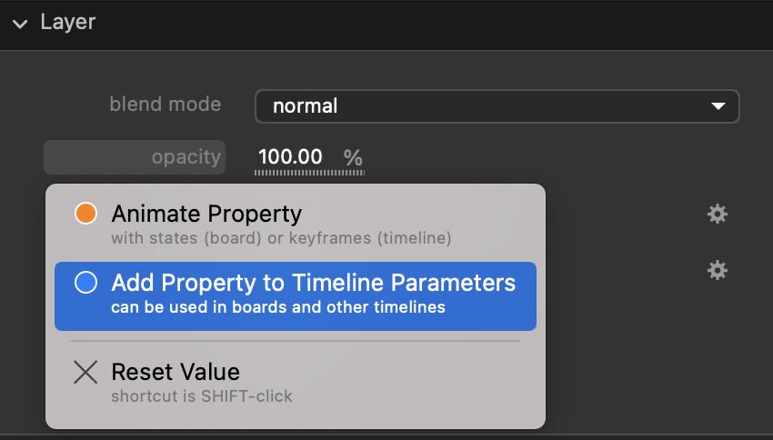Screen dimensions: 773x440
Task: Click the orange Animate Property circle icon
Action: click(x=85, y=215)
